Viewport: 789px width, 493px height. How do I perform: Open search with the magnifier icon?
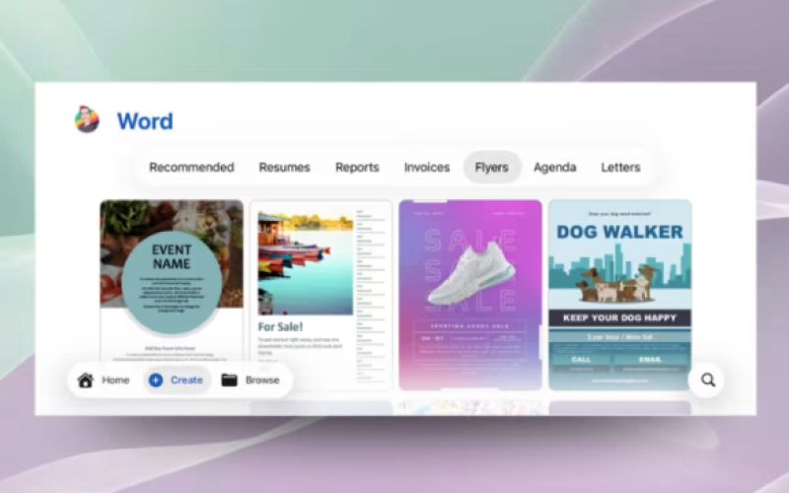coord(707,380)
